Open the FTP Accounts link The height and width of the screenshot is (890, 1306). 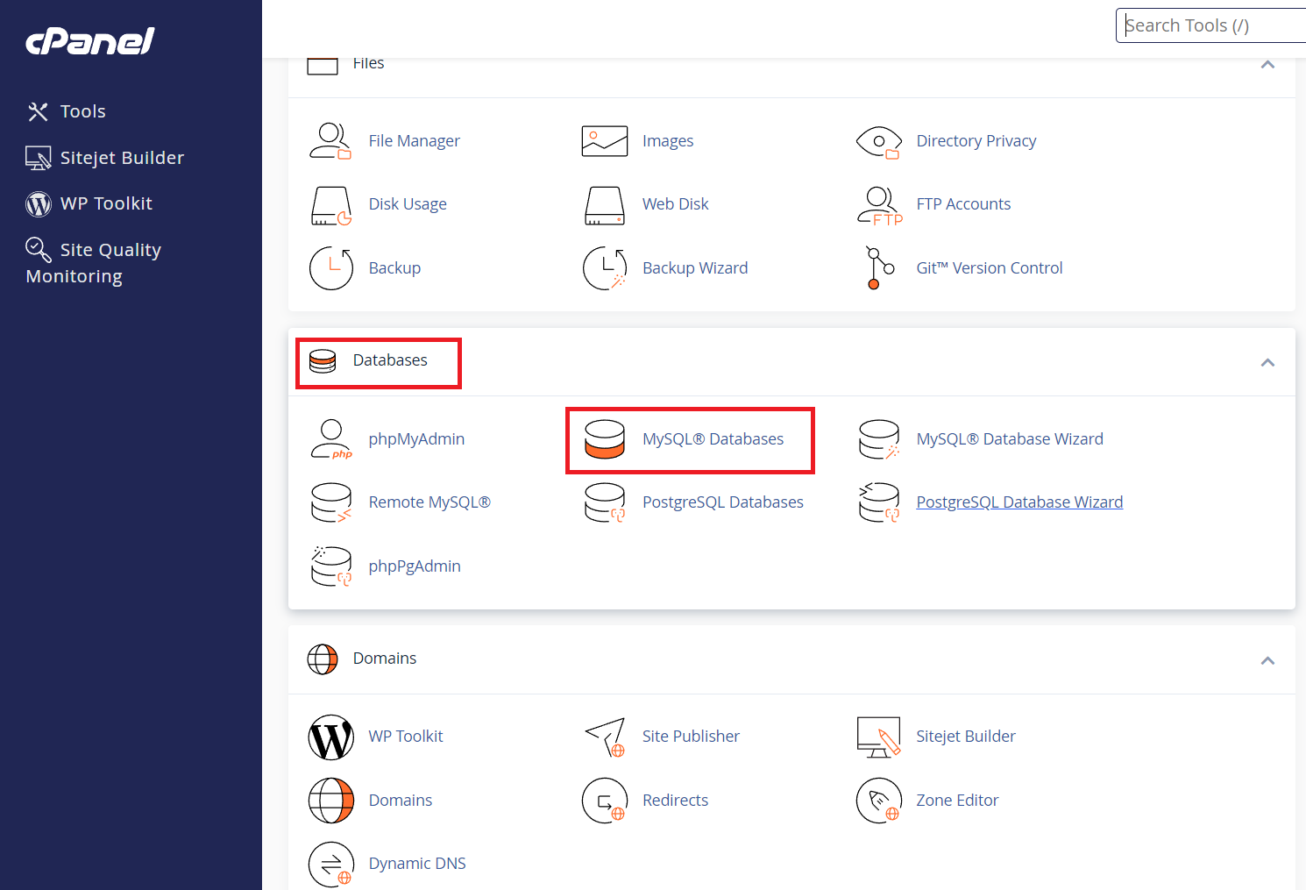coord(963,204)
